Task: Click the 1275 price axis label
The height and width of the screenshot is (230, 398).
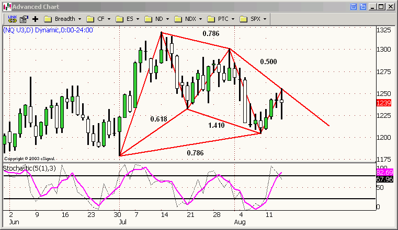Action: [x=384, y=72]
